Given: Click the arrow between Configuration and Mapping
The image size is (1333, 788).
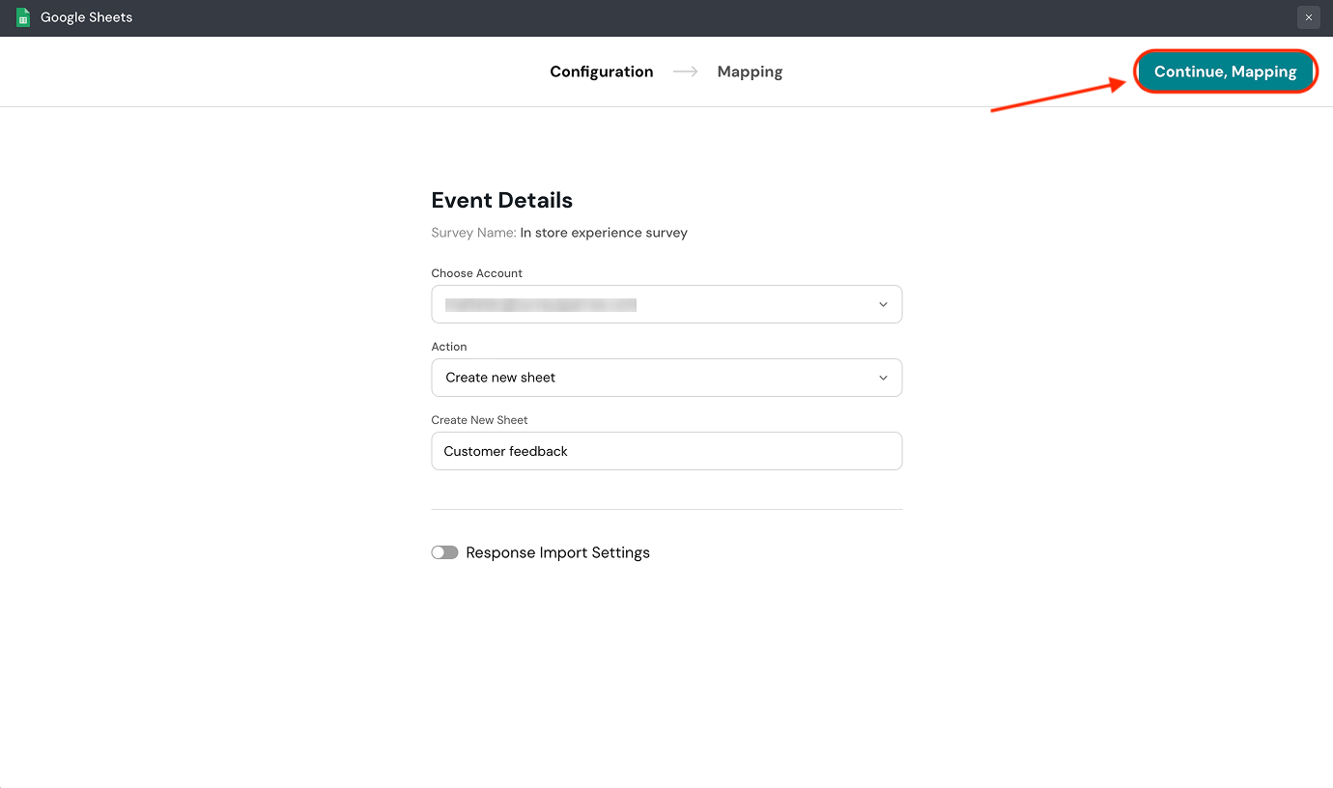Looking at the screenshot, I should (686, 71).
